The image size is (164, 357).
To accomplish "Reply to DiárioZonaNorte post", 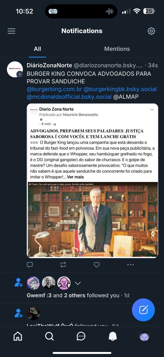I will coord(30,265).
